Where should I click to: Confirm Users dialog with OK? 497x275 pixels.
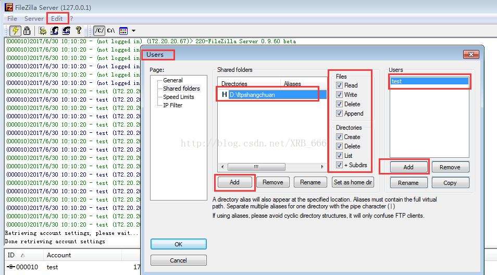coord(179,244)
